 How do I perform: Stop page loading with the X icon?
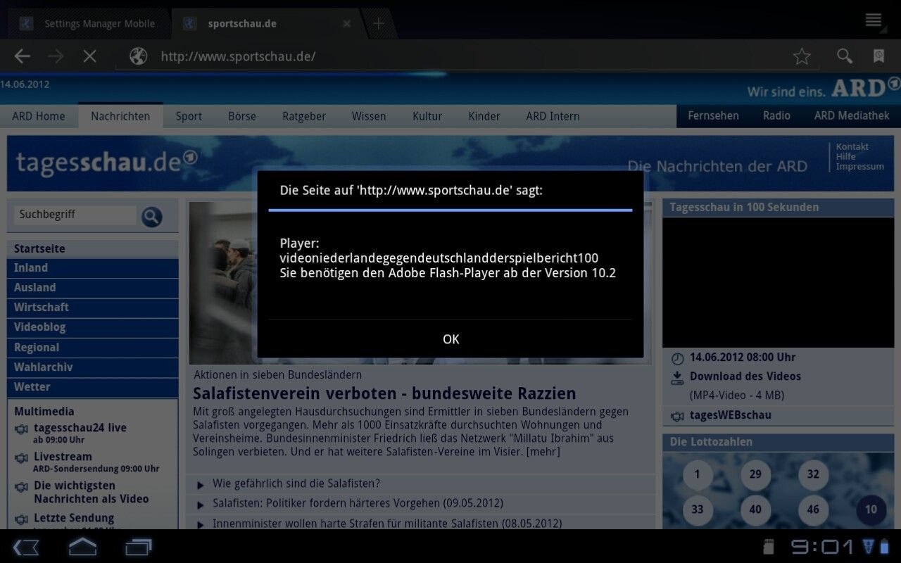click(x=89, y=56)
